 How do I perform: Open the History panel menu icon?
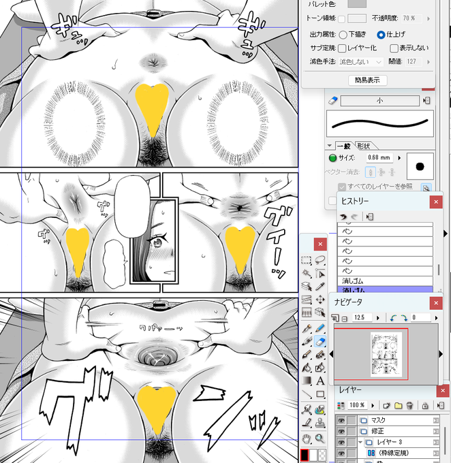pyautogui.click(x=370, y=217)
